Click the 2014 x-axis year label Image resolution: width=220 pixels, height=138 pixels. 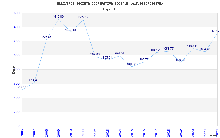(120, 133)
